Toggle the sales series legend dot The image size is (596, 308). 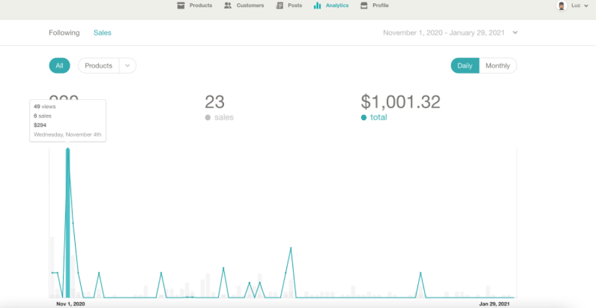[208, 118]
